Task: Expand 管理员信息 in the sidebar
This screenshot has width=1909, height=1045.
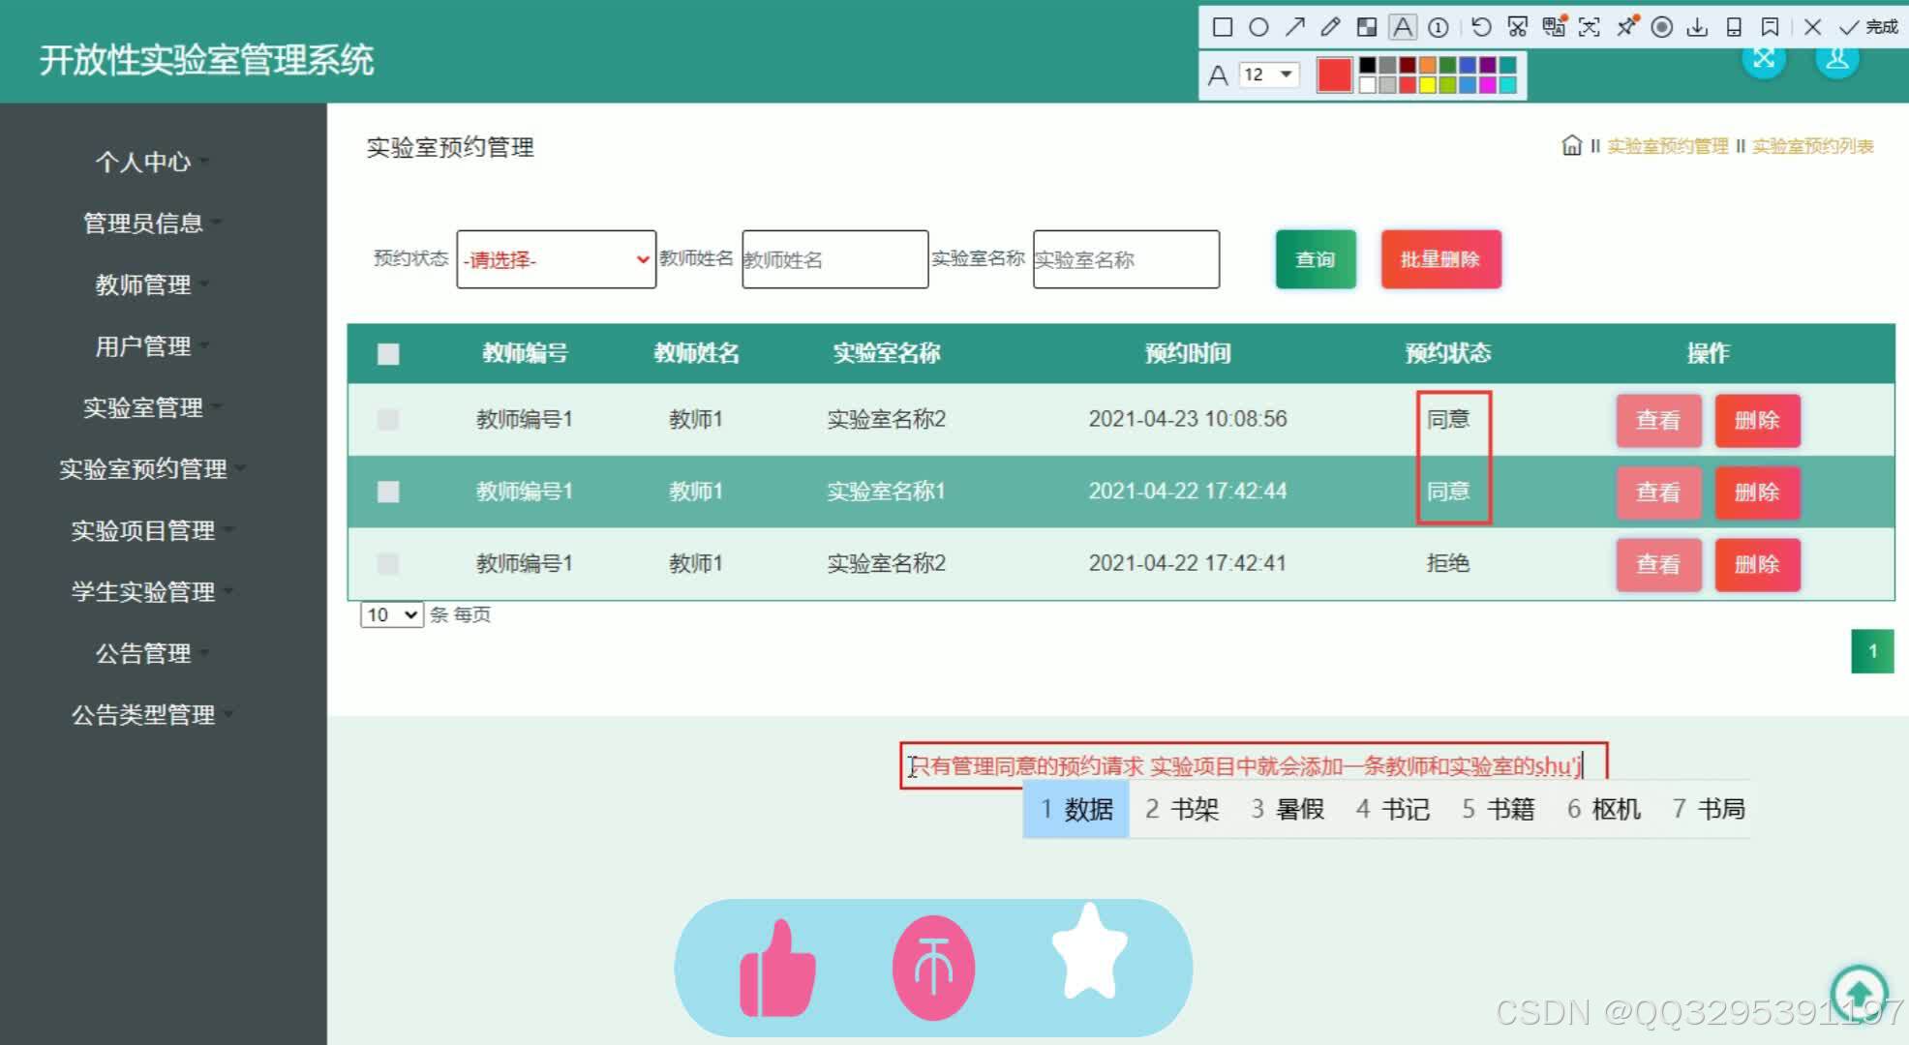Action: (x=143, y=224)
